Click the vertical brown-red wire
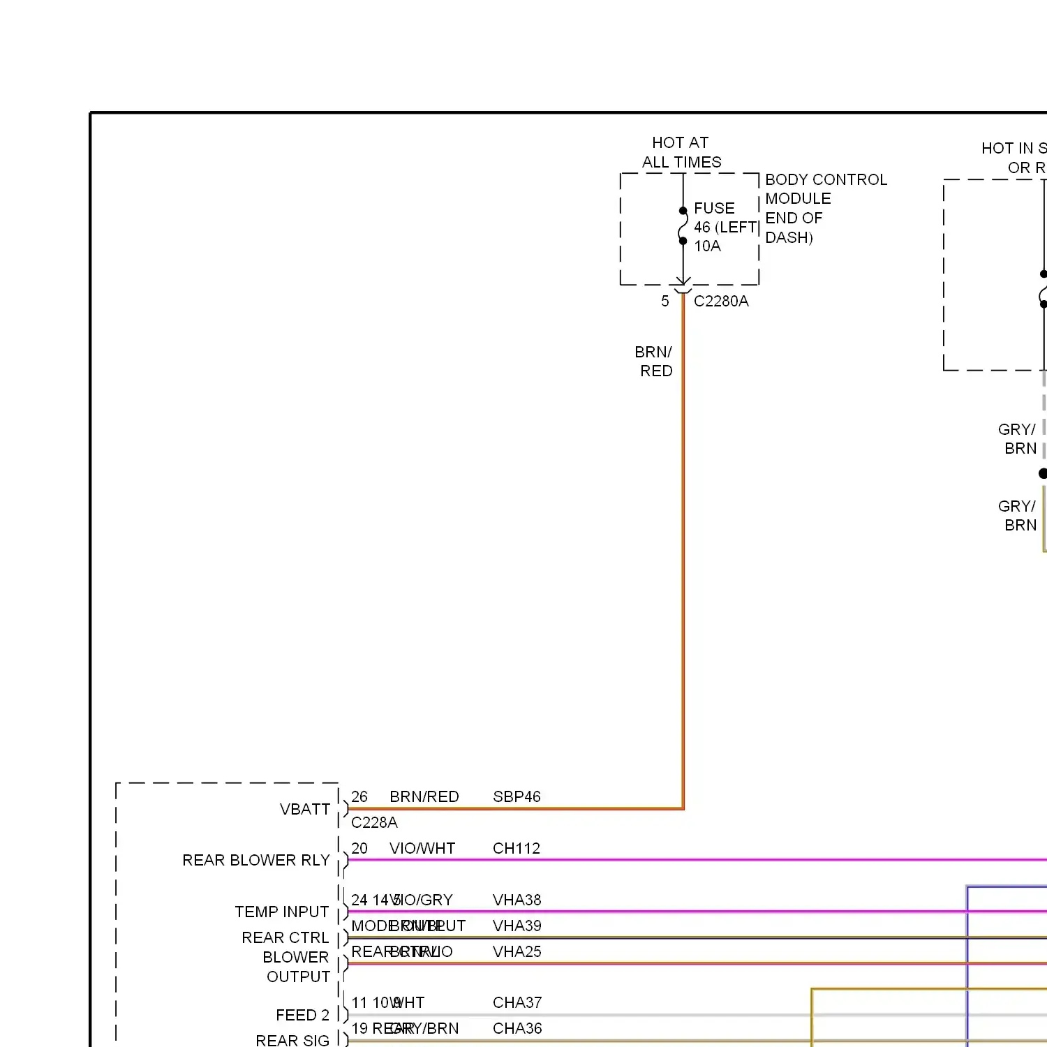 coord(683,551)
